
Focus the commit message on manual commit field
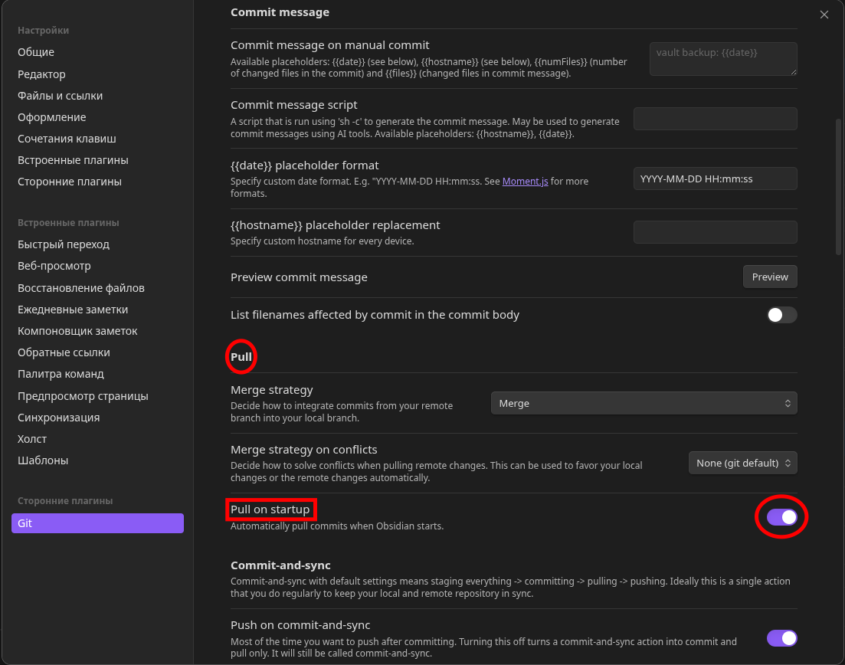(722, 59)
